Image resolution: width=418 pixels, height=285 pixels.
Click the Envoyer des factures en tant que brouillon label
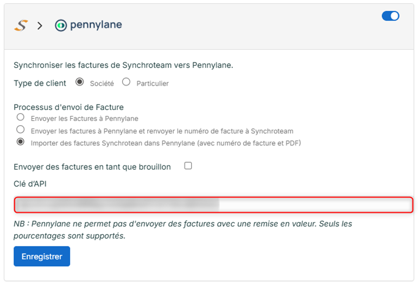[92, 167]
